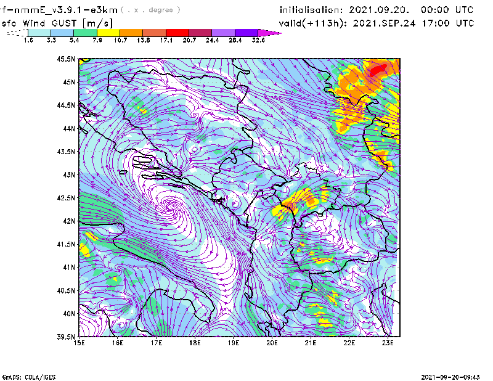Click the light blue legend swatch
Viewport: 493px width, 381px height.
pos(62,33)
